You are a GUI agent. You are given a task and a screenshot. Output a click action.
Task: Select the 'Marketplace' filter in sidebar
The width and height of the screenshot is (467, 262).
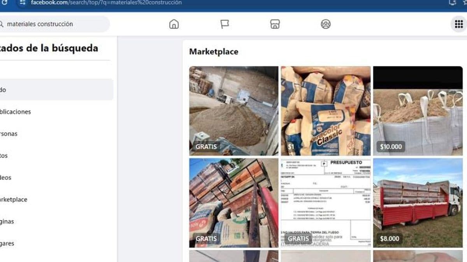point(57,200)
